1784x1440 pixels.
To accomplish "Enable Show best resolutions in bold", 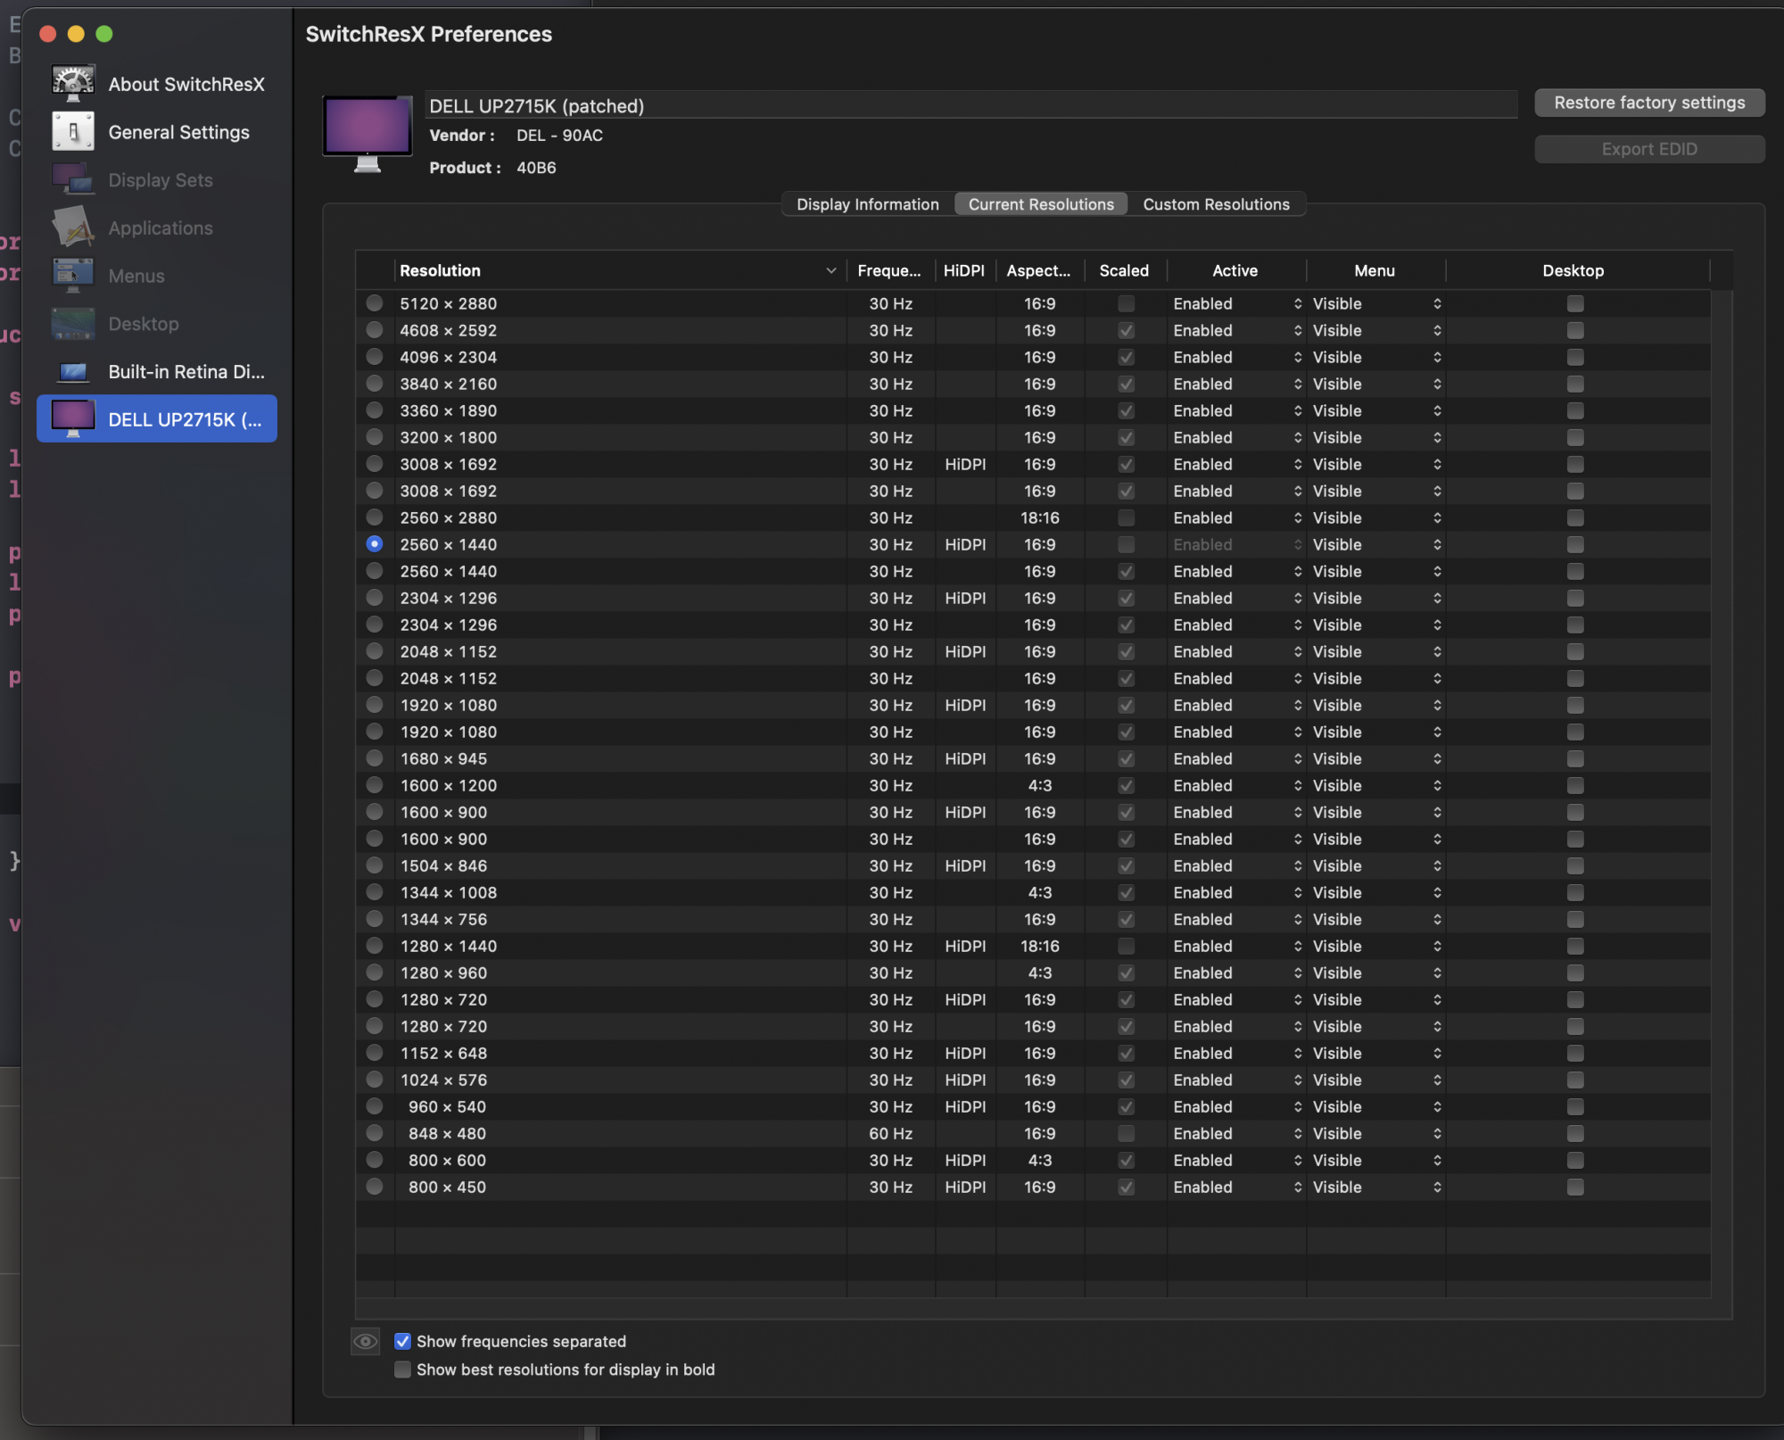I will click(403, 1369).
